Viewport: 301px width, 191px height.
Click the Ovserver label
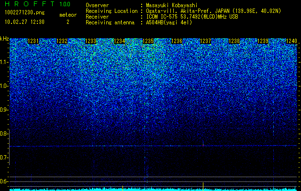(x=97, y=5)
